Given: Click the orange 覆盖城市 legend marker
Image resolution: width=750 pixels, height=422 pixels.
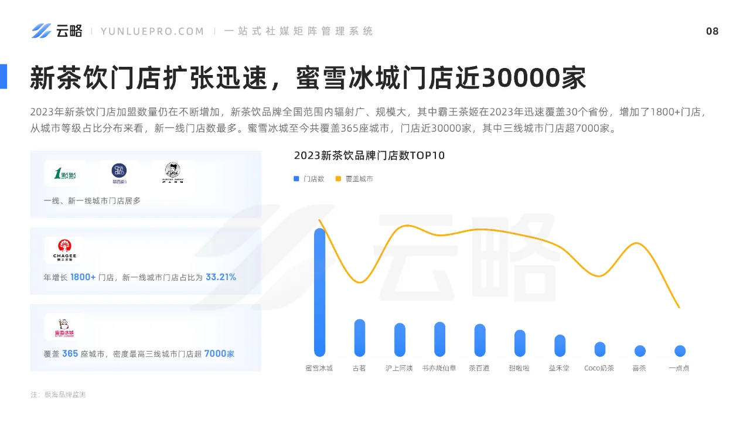Looking at the screenshot, I should click(x=338, y=178).
